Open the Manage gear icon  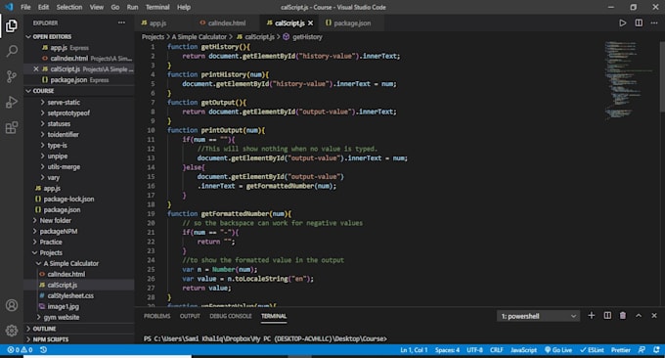12,330
